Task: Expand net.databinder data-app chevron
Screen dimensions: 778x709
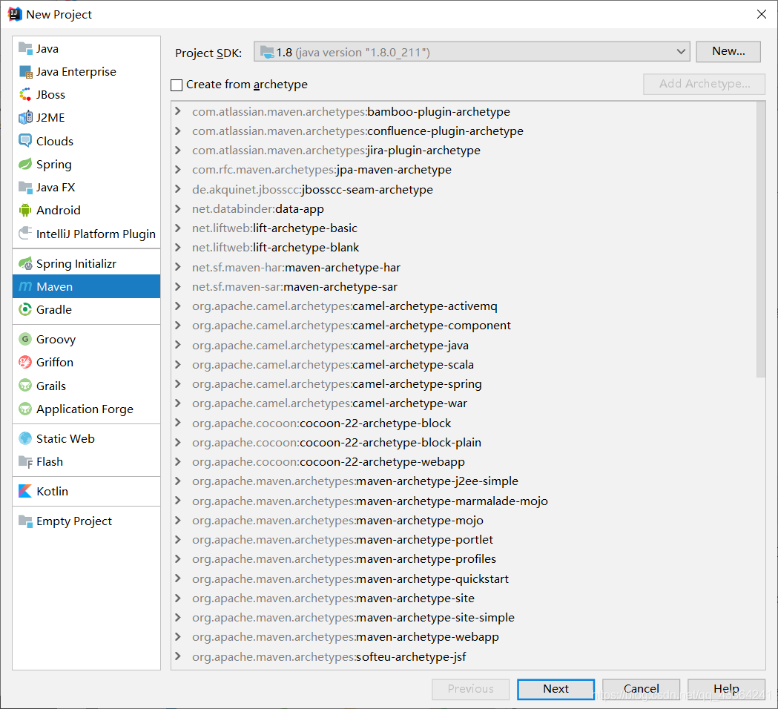Action: point(178,209)
